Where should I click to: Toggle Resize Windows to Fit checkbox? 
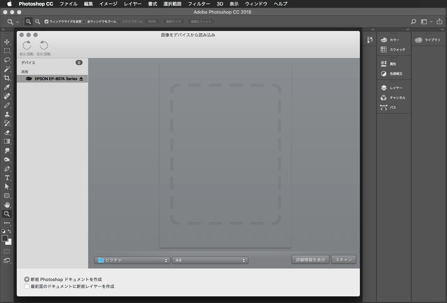tap(46, 22)
